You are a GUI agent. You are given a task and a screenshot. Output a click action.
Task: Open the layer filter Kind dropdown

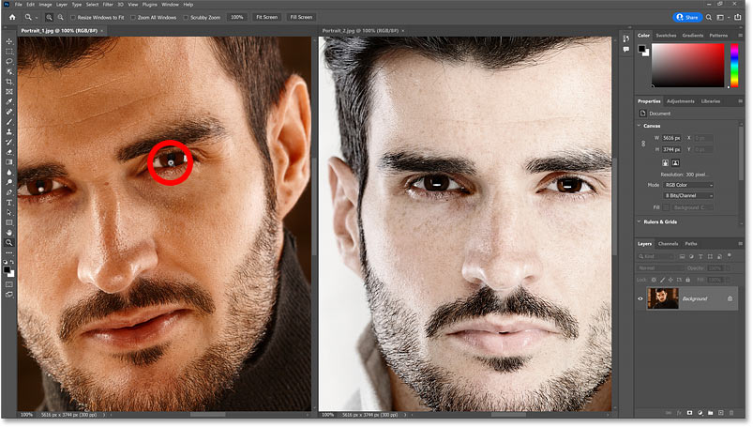click(x=657, y=257)
